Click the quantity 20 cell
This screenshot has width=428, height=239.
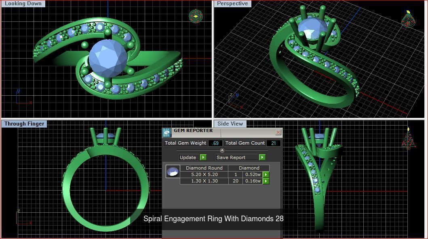(236, 181)
